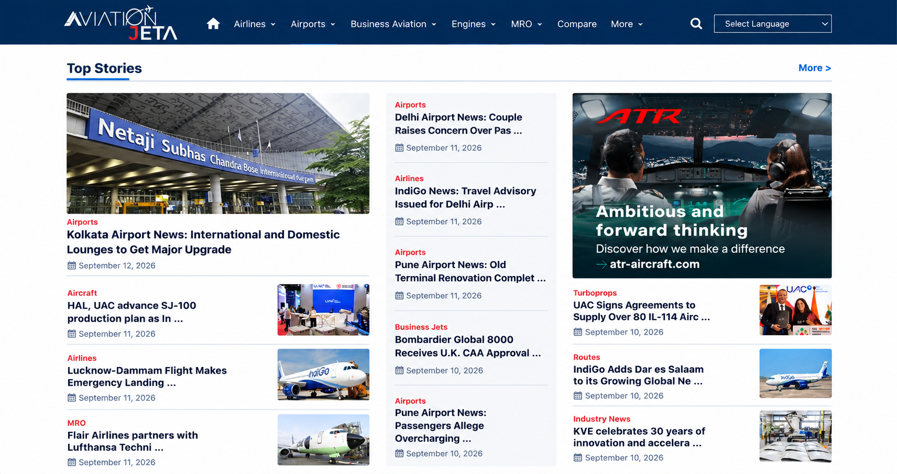Viewport: 897px width, 474px height.
Task: Open the Business Aviation dropdown
Action: point(394,24)
